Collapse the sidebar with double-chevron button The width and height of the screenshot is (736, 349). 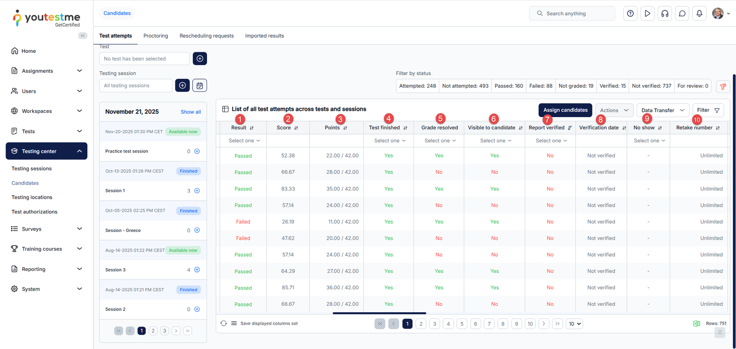pos(83,36)
